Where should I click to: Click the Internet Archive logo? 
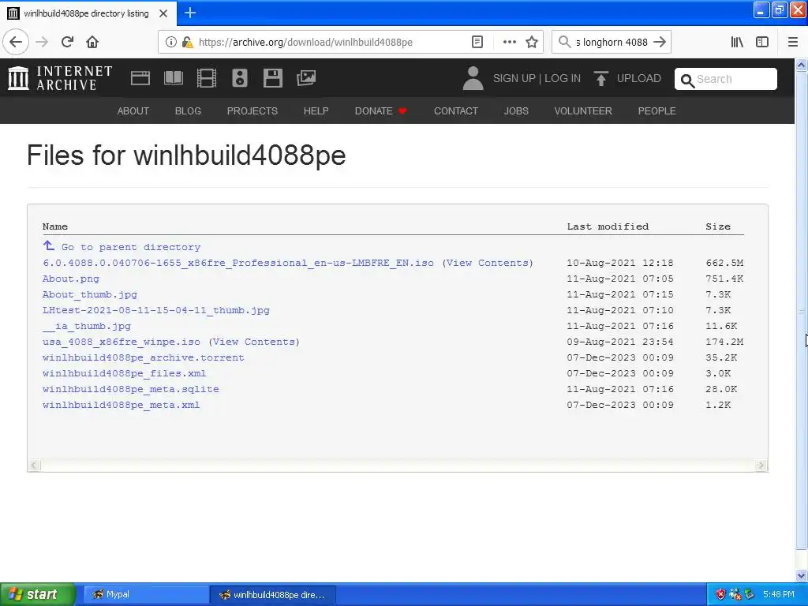coord(60,78)
